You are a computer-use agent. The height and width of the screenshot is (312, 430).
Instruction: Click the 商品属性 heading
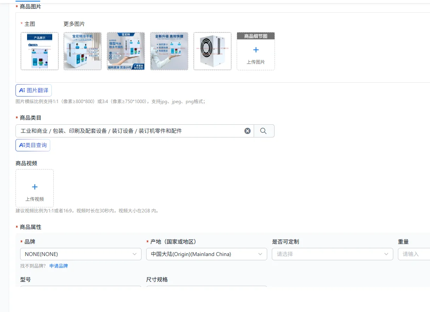31,227
